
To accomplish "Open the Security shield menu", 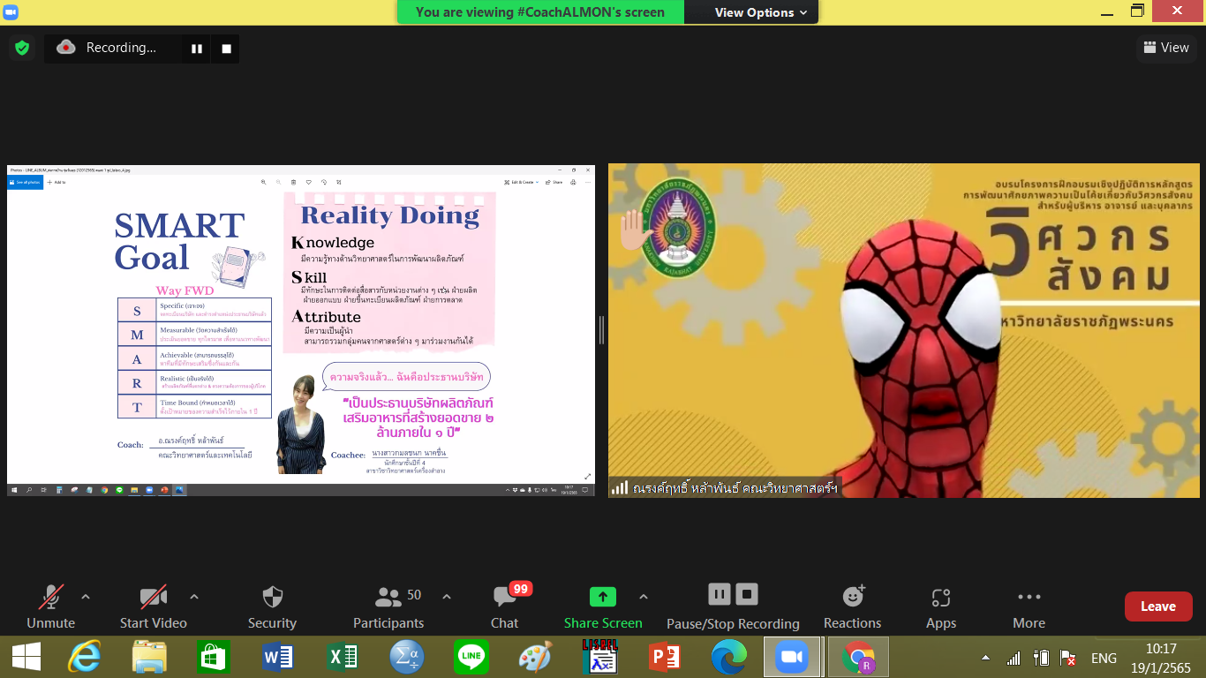I will point(272,607).
